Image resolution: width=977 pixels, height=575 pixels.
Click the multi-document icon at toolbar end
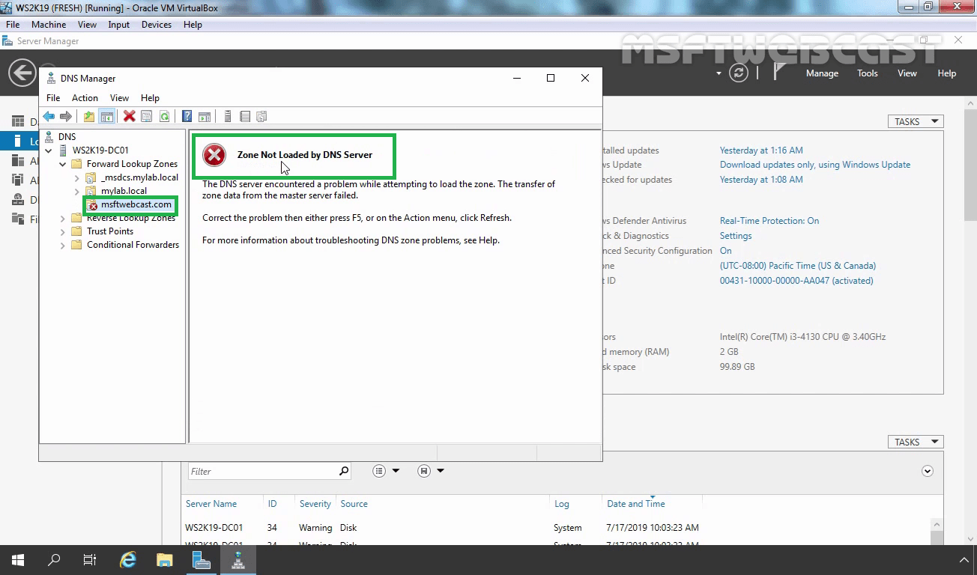click(261, 116)
